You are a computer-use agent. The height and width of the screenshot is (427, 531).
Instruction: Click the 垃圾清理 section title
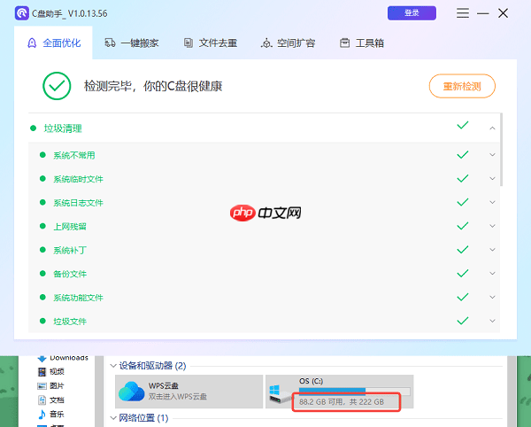(x=63, y=128)
